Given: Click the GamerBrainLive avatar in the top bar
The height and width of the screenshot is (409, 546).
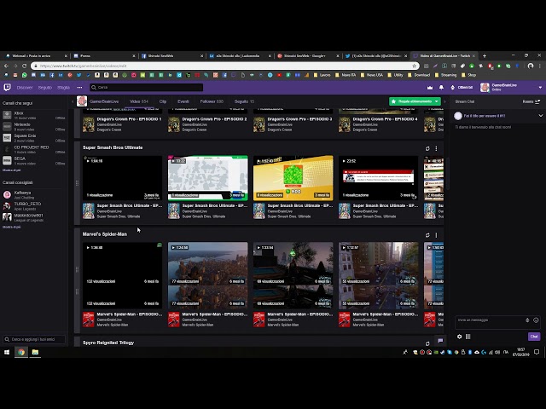Looking at the screenshot, I should 485,88.
